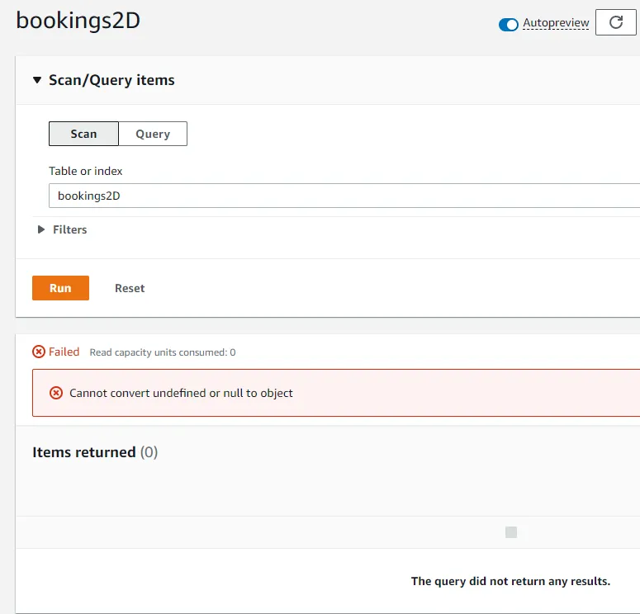This screenshot has height=614, width=640.
Task: Collapse the Scan/Query items section
Action: tap(36, 80)
